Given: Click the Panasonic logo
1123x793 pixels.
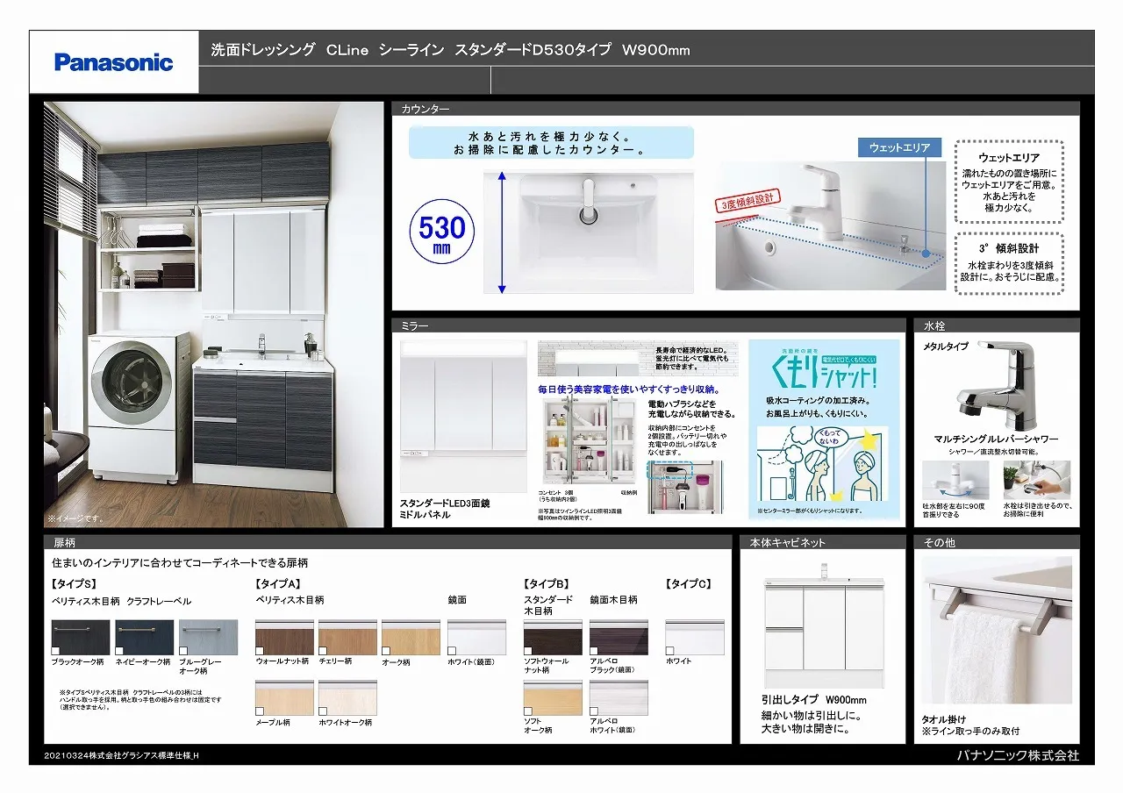Looking at the screenshot, I should 114,62.
